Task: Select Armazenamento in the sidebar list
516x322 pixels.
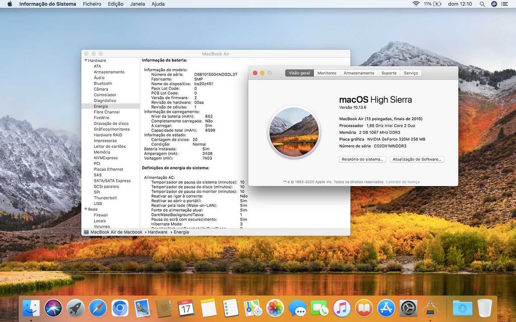Action: click(109, 72)
